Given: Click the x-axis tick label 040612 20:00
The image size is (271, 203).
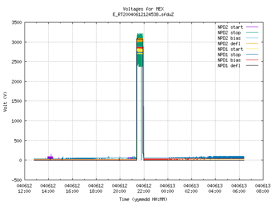Looking at the screenshot, I should point(119,189).
